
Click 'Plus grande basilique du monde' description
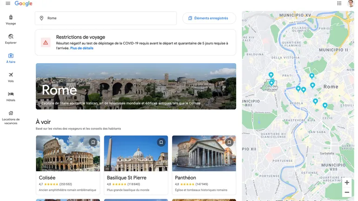pyautogui.click(x=128, y=190)
